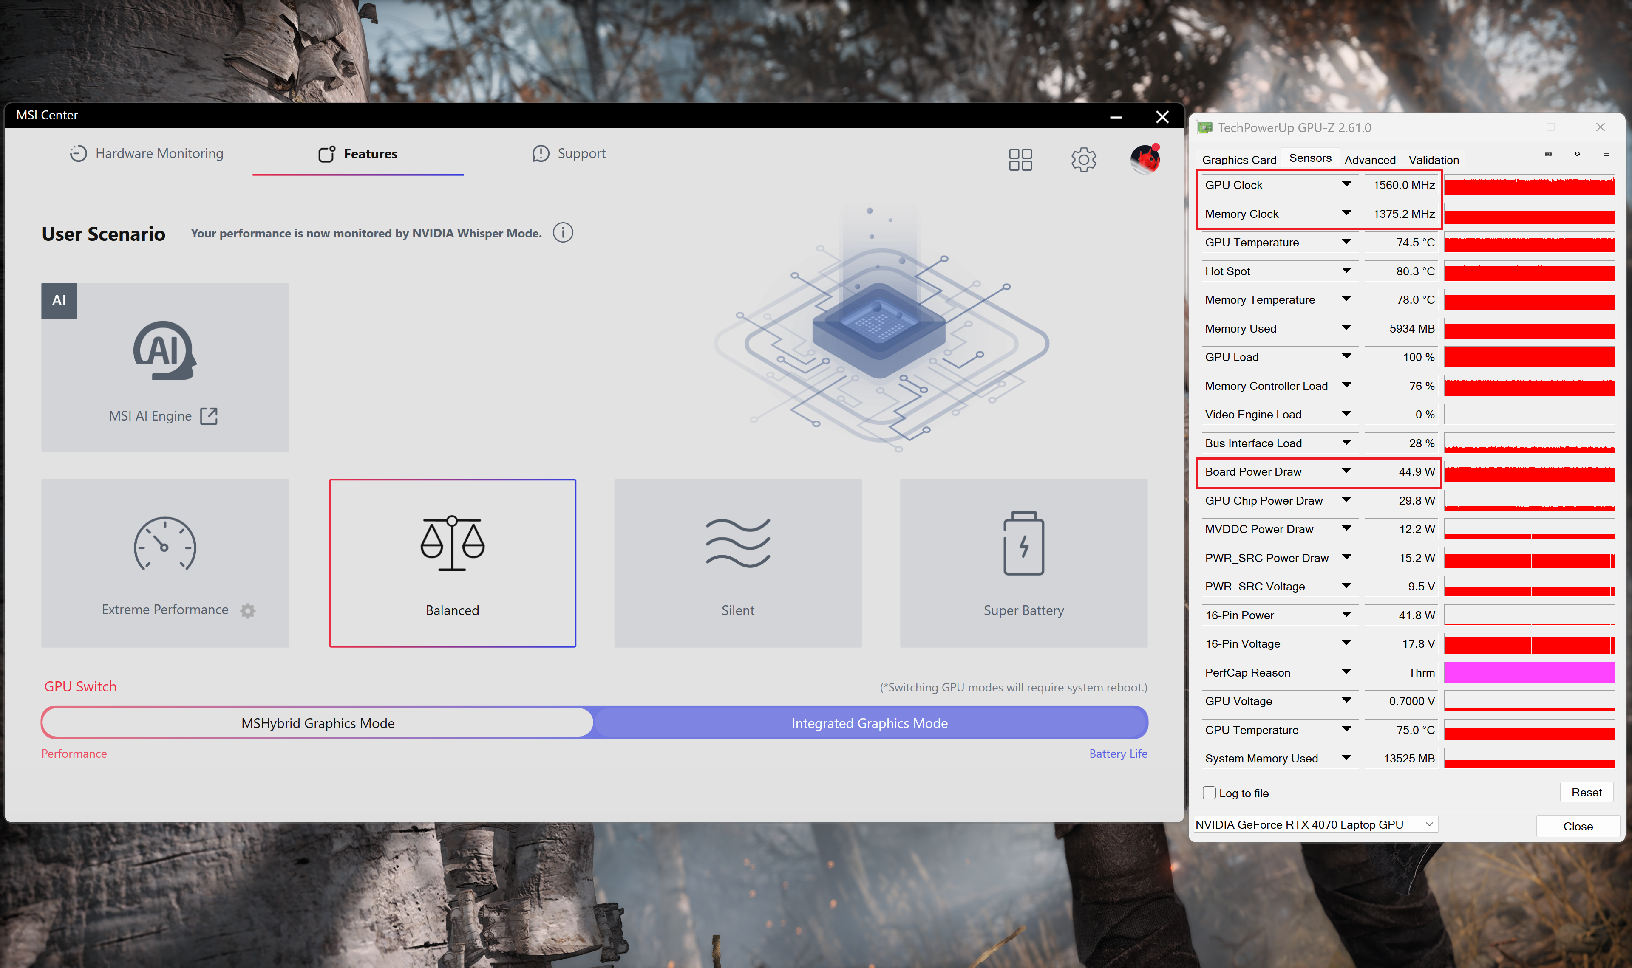Open 16-Pin Power sensor dropdown
The width and height of the screenshot is (1632, 968).
coord(1346,615)
